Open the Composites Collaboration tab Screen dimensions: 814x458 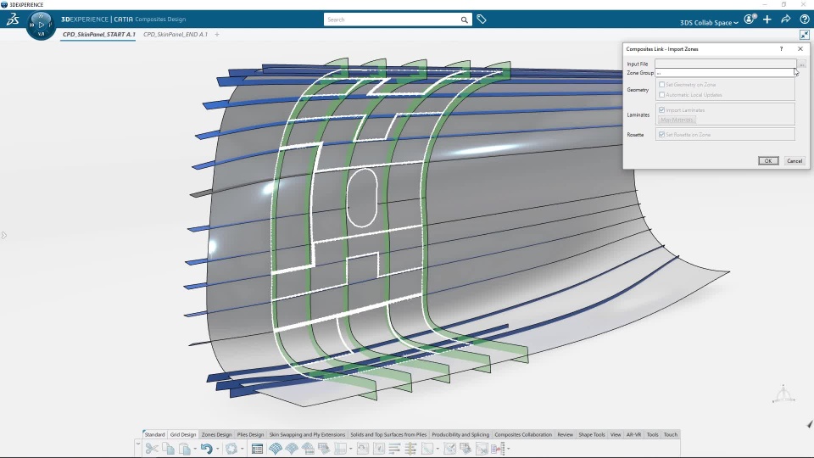[523, 434]
